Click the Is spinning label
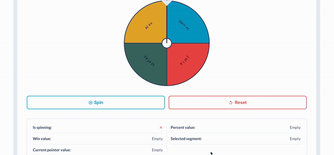The height and width of the screenshot is (155, 334). [43, 127]
